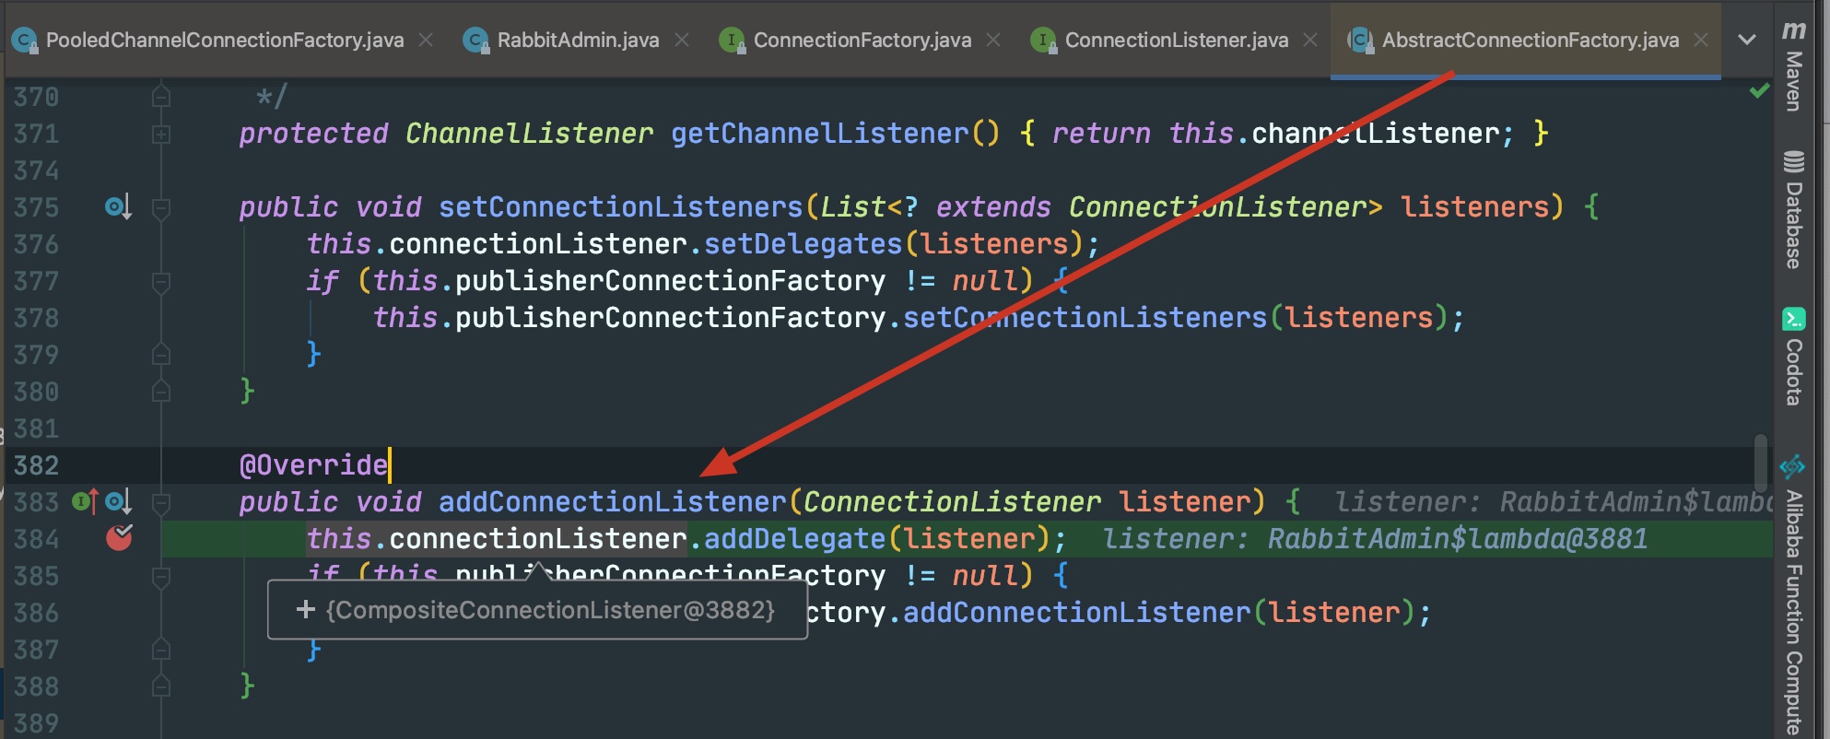The height and width of the screenshot is (739, 1830).
Task: Expand the folded getChannelListener method at line 371
Action: coord(160,135)
